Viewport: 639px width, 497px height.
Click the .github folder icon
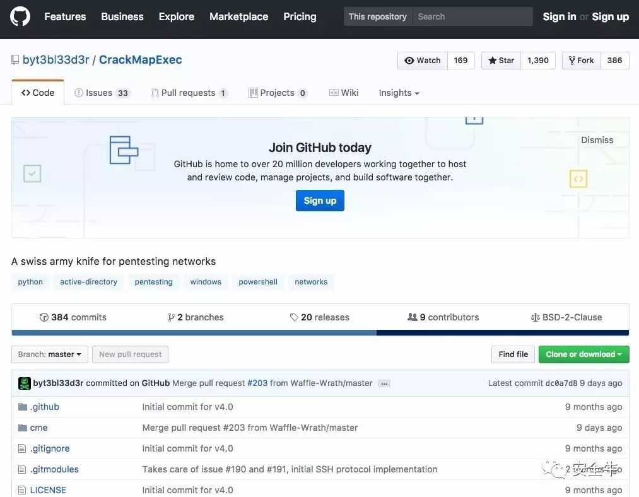[x=23, y=407]
